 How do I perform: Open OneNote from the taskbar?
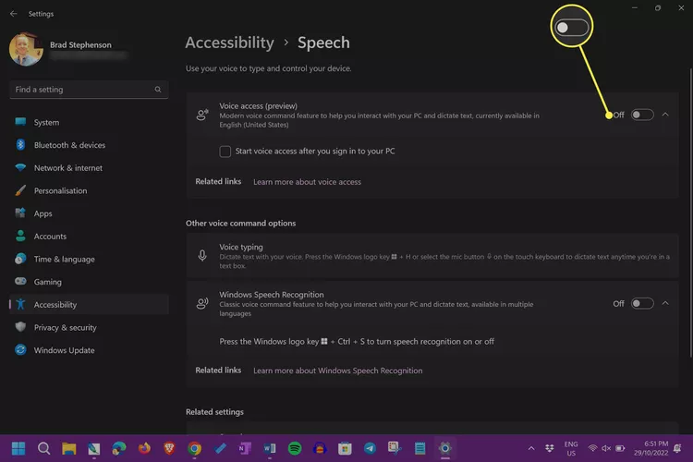pyautogui.click(x=245, y=448)
